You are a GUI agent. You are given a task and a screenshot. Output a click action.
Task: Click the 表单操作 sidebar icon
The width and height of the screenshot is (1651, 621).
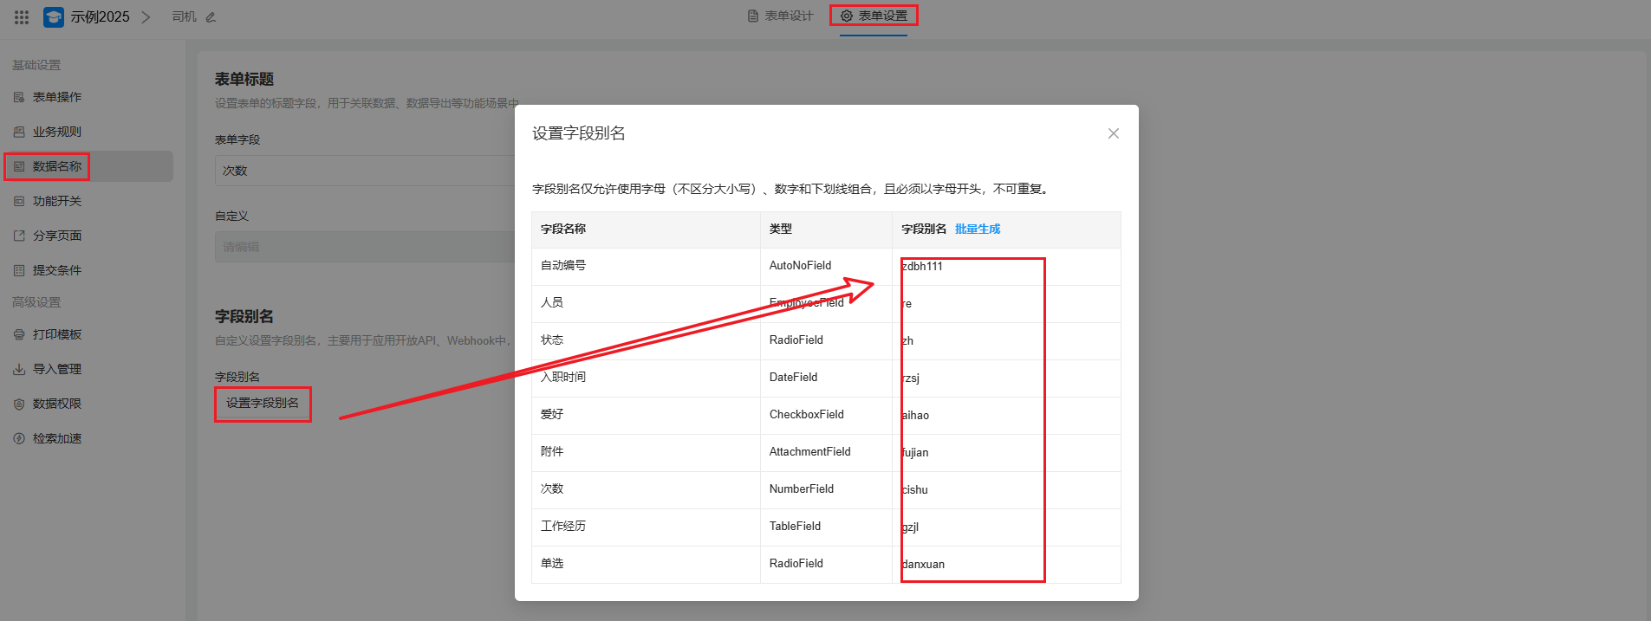(x=19, y=97)
